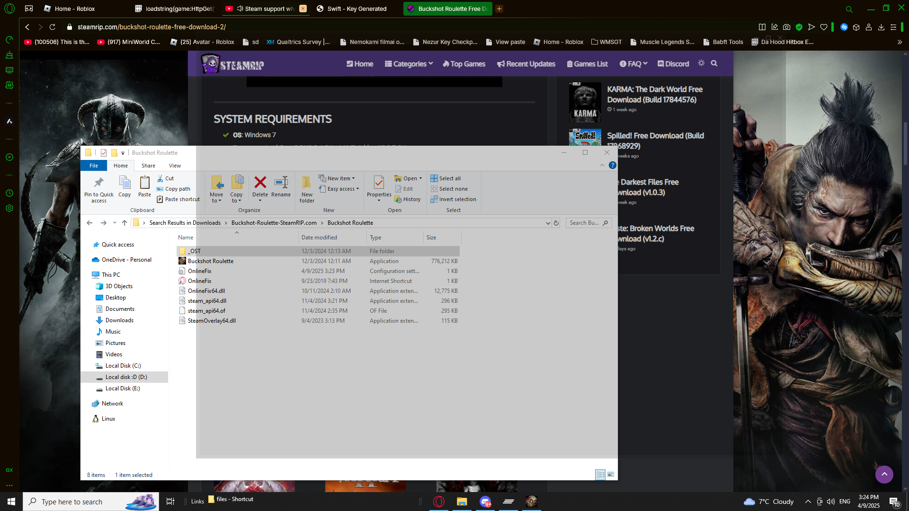This screenshot has width=909, height=511.
Task: Switch to Home - Roblox browser tab
Action: (x=75, y=9)
